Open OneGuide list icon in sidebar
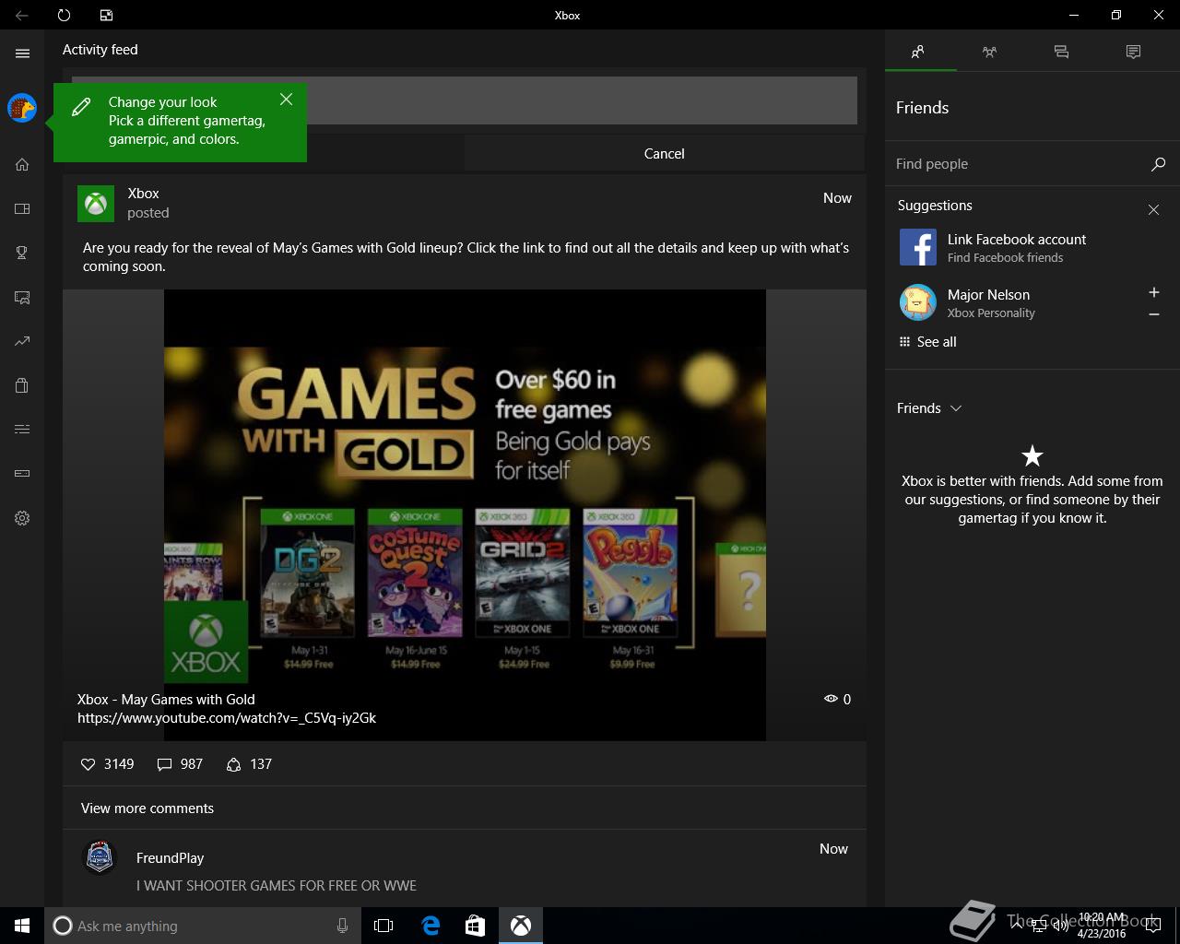1180x944 pixels. point(22,430)
